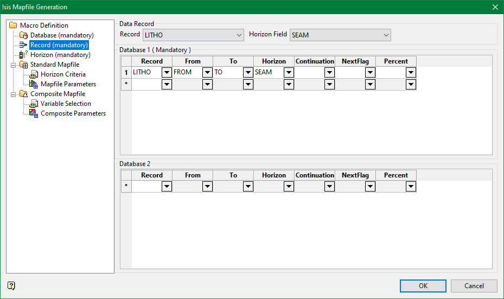Open Database 2 NextFlag dropdown arrow
504x299 pixels.
(x=370, y=186)
